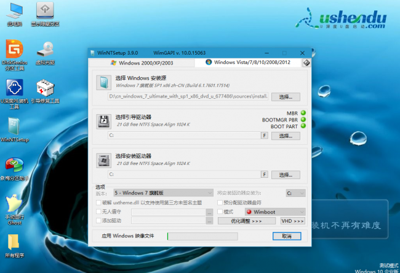This screenshot has width=400, height=273.
Task: Click the BOOTMGR PBR green status light
Action: pos(303,120)
